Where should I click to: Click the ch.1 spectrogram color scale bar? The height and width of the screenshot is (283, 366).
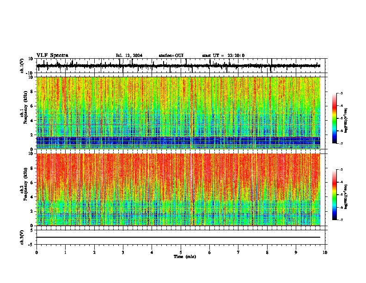[335, 118]
